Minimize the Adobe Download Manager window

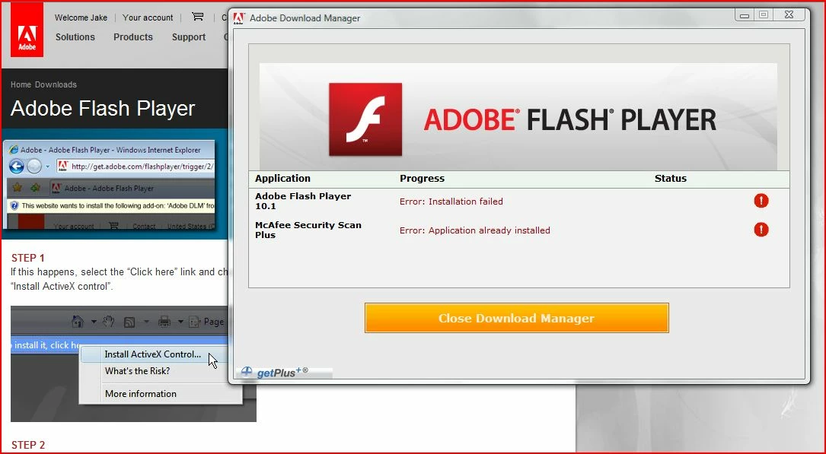click(745, 15)
